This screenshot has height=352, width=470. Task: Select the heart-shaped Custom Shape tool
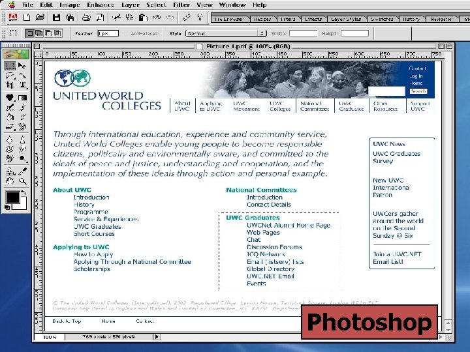point(10,98)
